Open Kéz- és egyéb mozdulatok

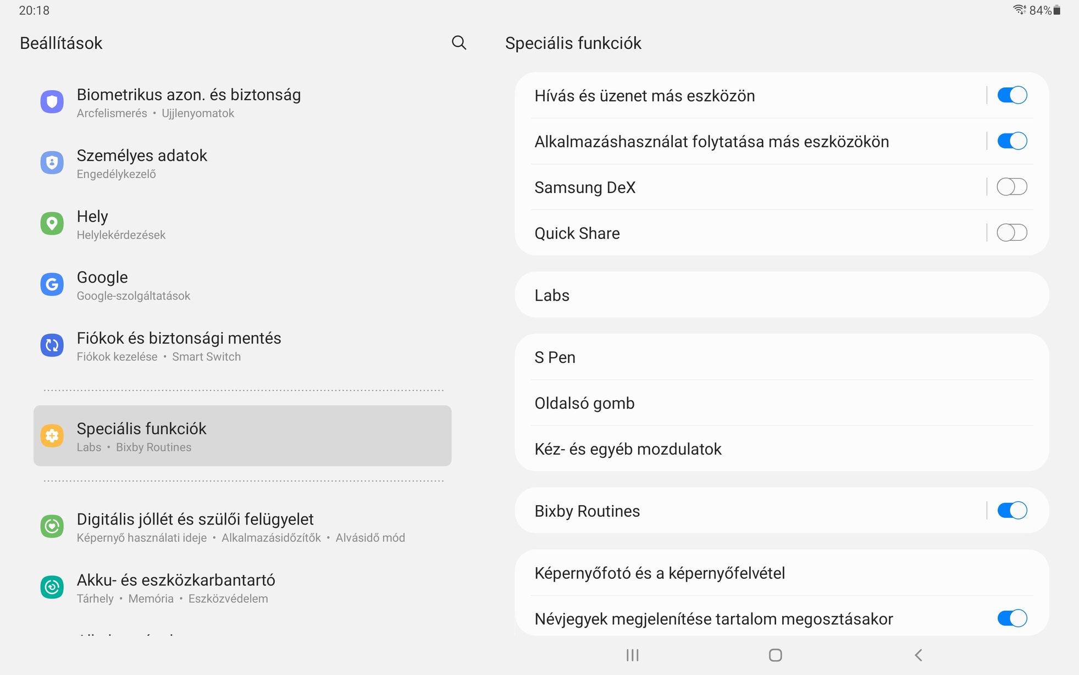click(782, 449)
